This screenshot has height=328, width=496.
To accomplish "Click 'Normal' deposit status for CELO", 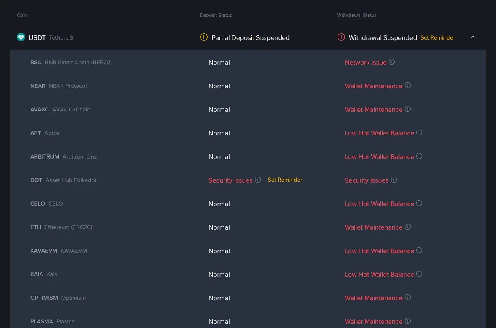I will coord(219,204).
